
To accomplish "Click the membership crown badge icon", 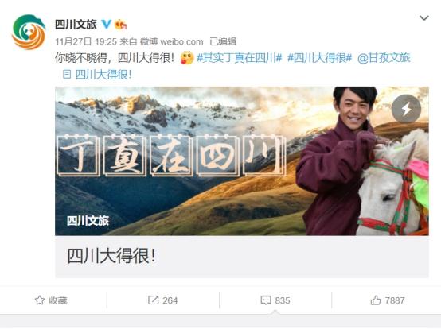I will pos(121,25).
